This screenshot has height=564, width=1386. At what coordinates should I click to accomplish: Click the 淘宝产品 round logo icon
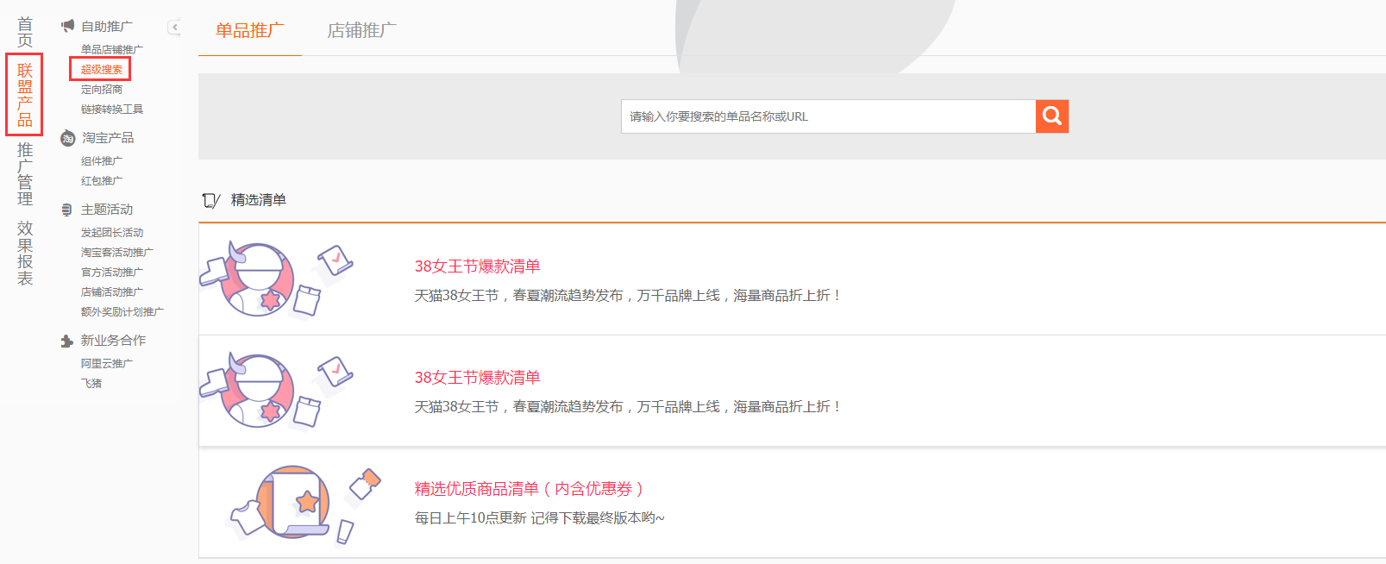(x=67, y=138)
